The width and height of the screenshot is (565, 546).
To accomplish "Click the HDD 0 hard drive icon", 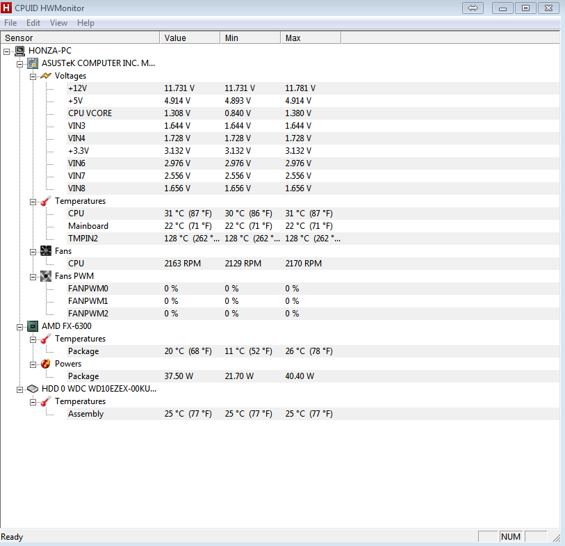I will 33,389.
